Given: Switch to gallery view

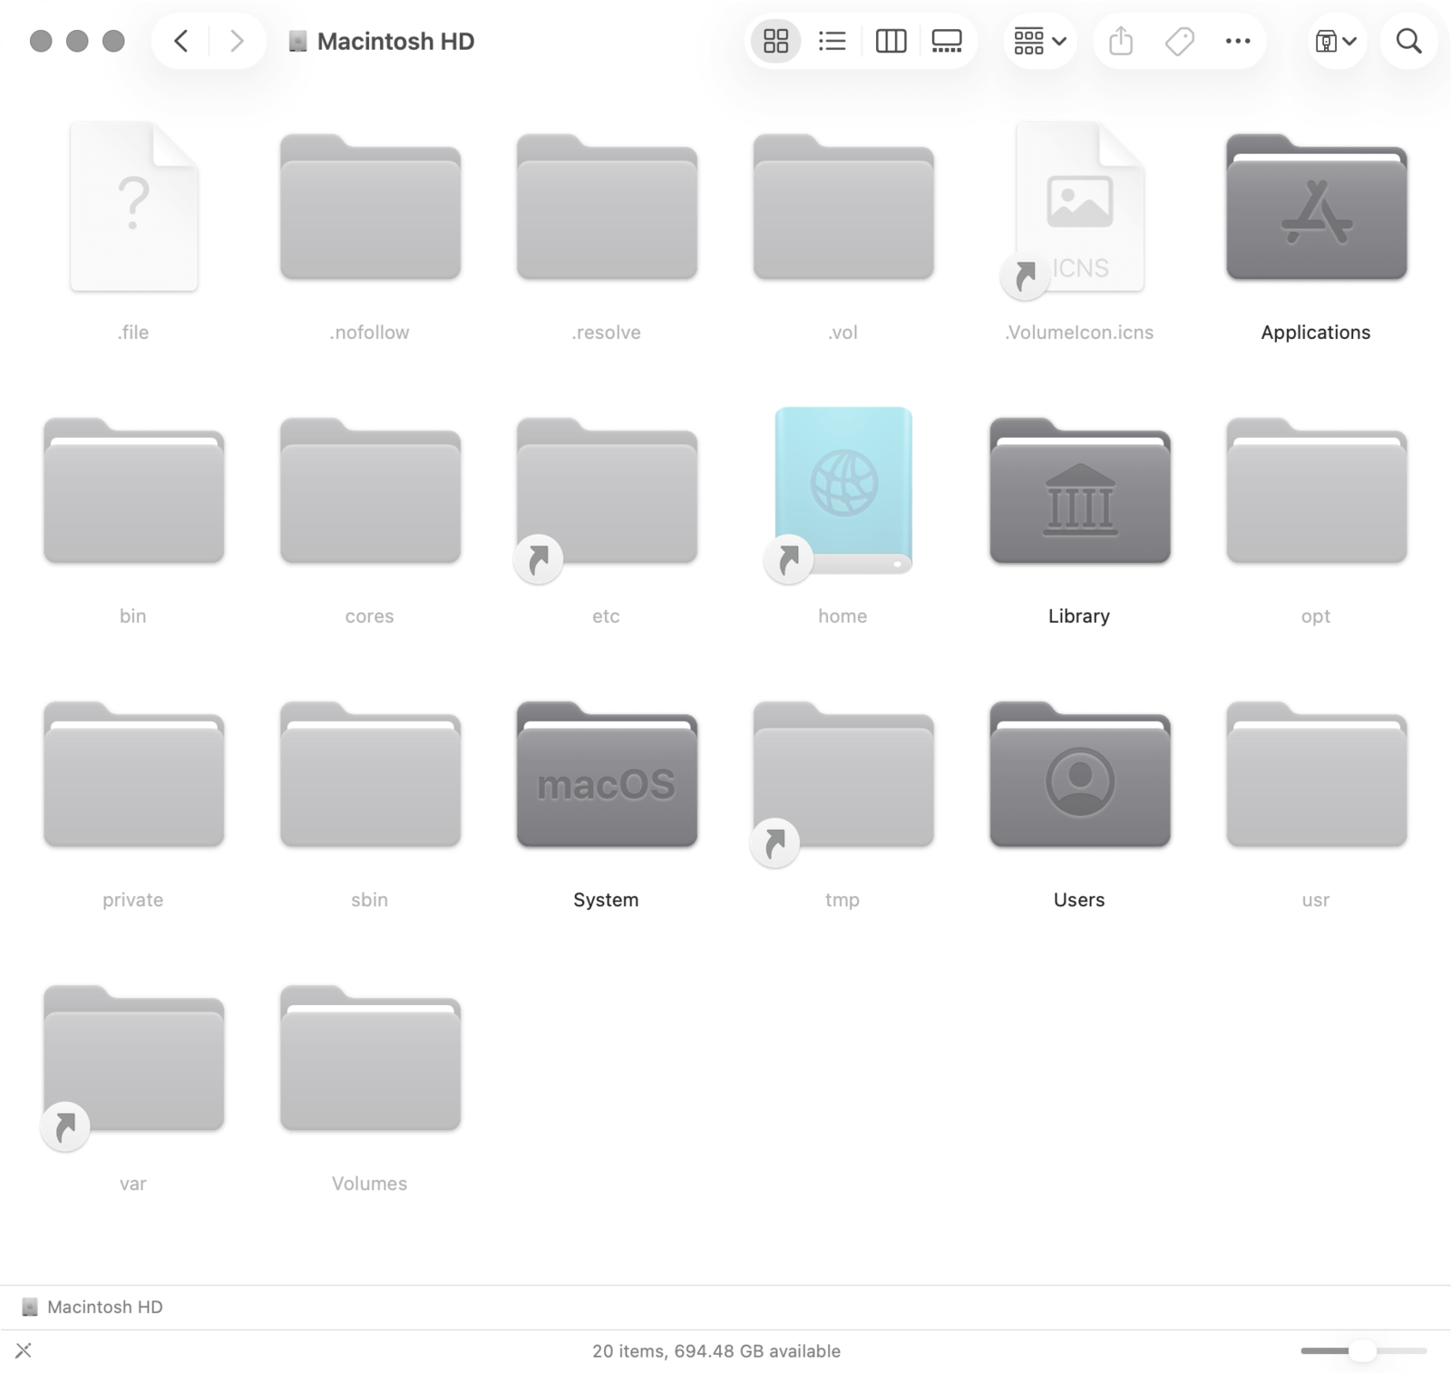Looking at the screenshot, I should (x=947, y=41).
